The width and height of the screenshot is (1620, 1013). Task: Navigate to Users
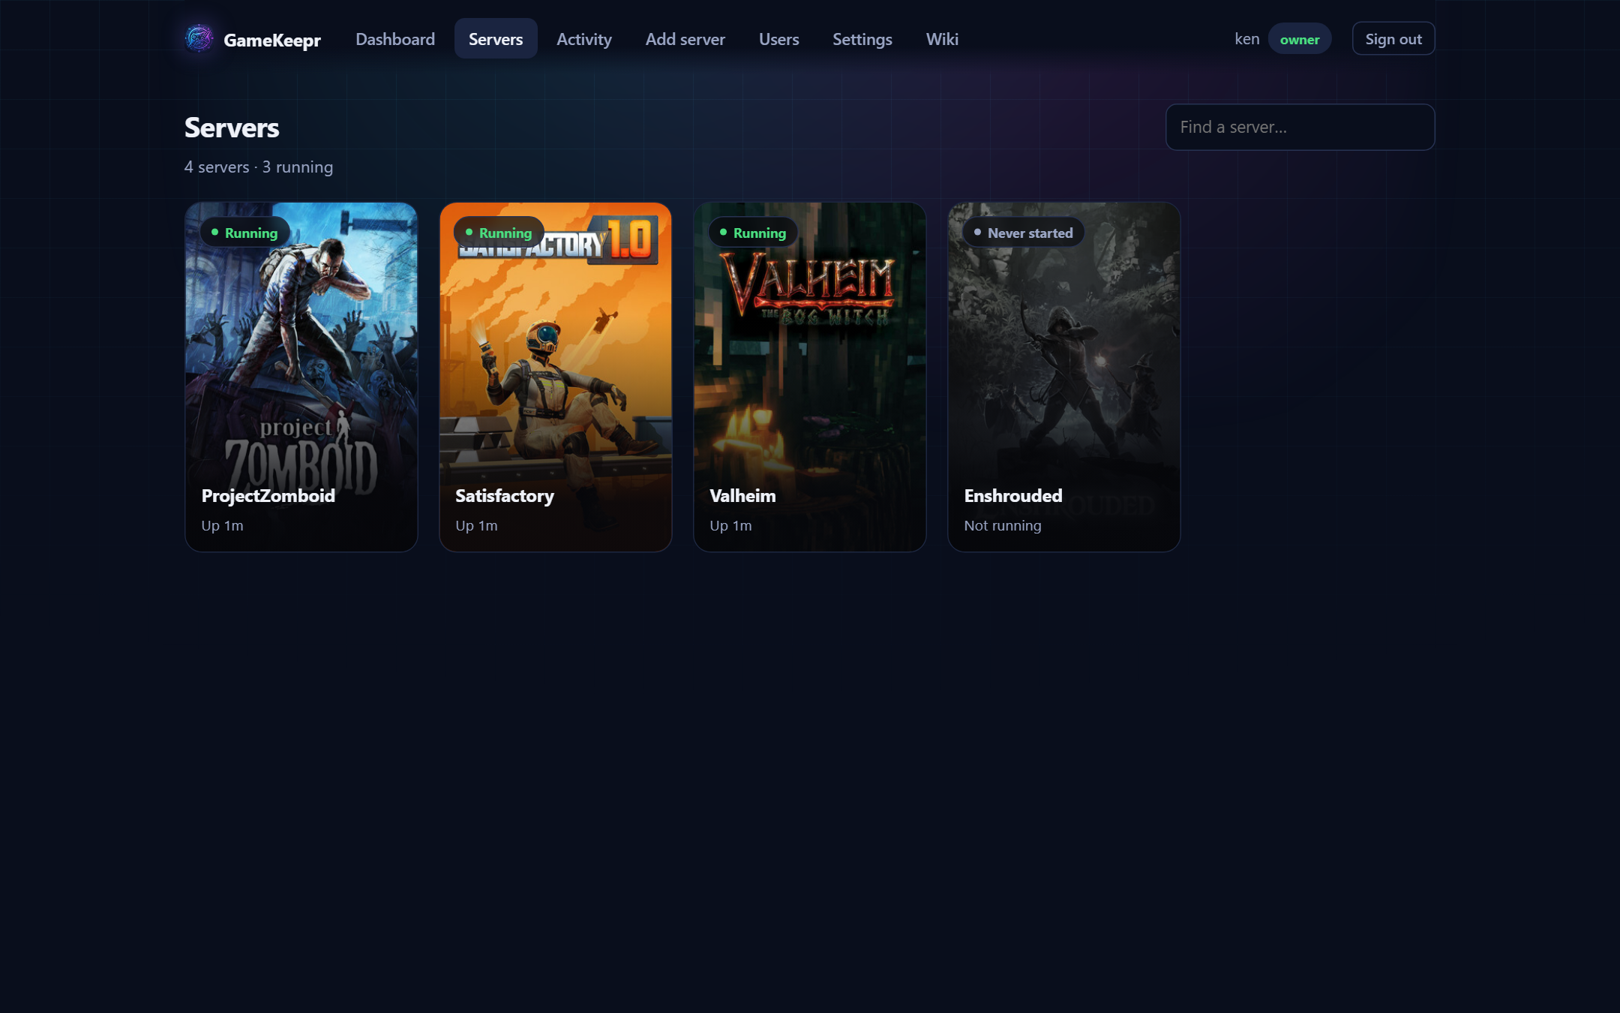click(x=778, y=39)
